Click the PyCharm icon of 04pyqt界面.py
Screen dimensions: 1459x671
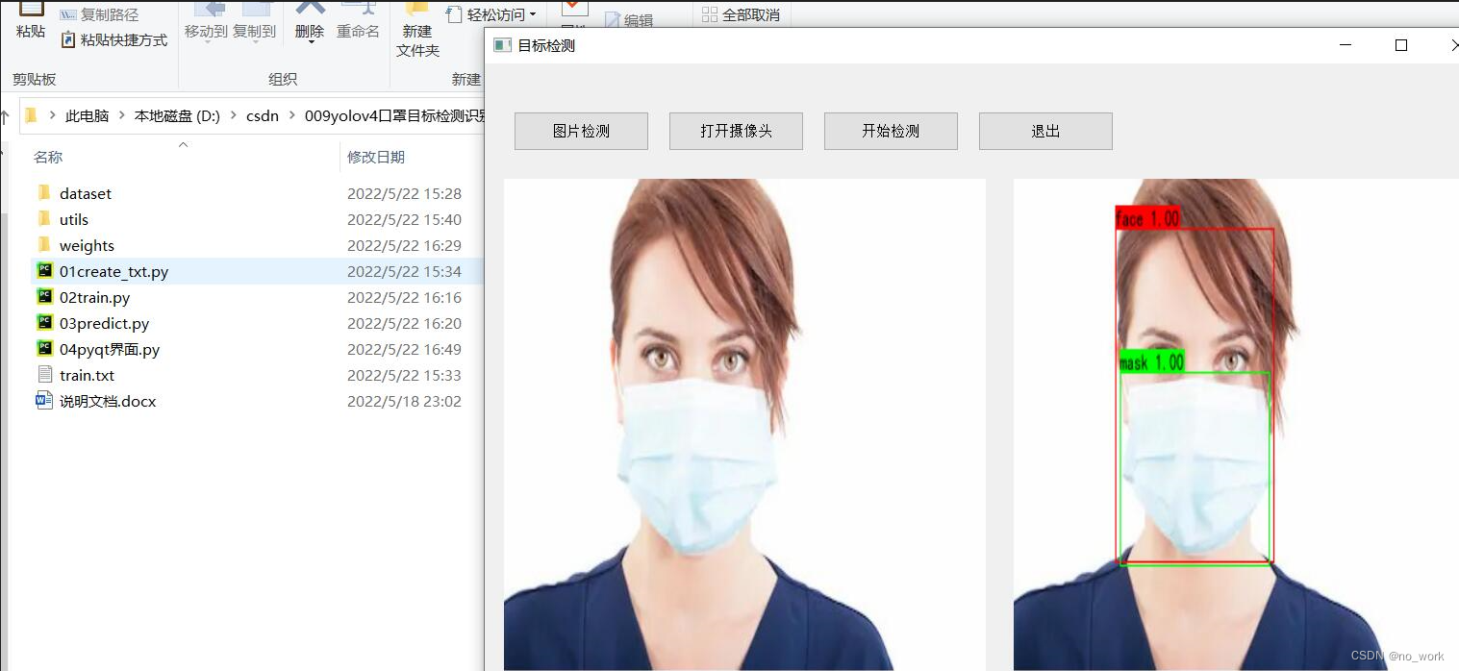tap(44, 348)
